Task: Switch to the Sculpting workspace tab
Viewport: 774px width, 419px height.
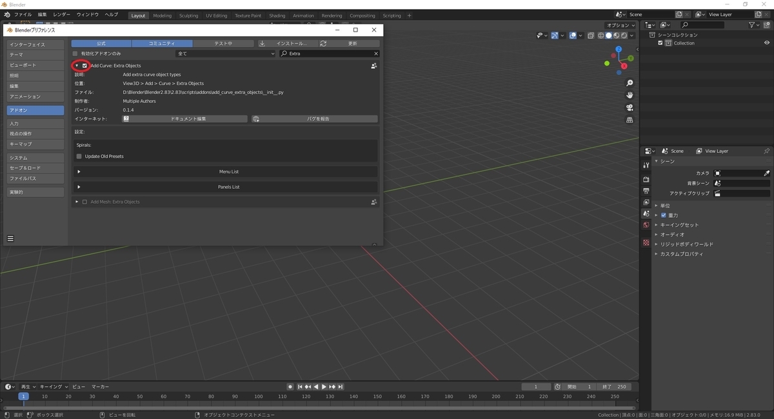Action: [x=188, y=15]
